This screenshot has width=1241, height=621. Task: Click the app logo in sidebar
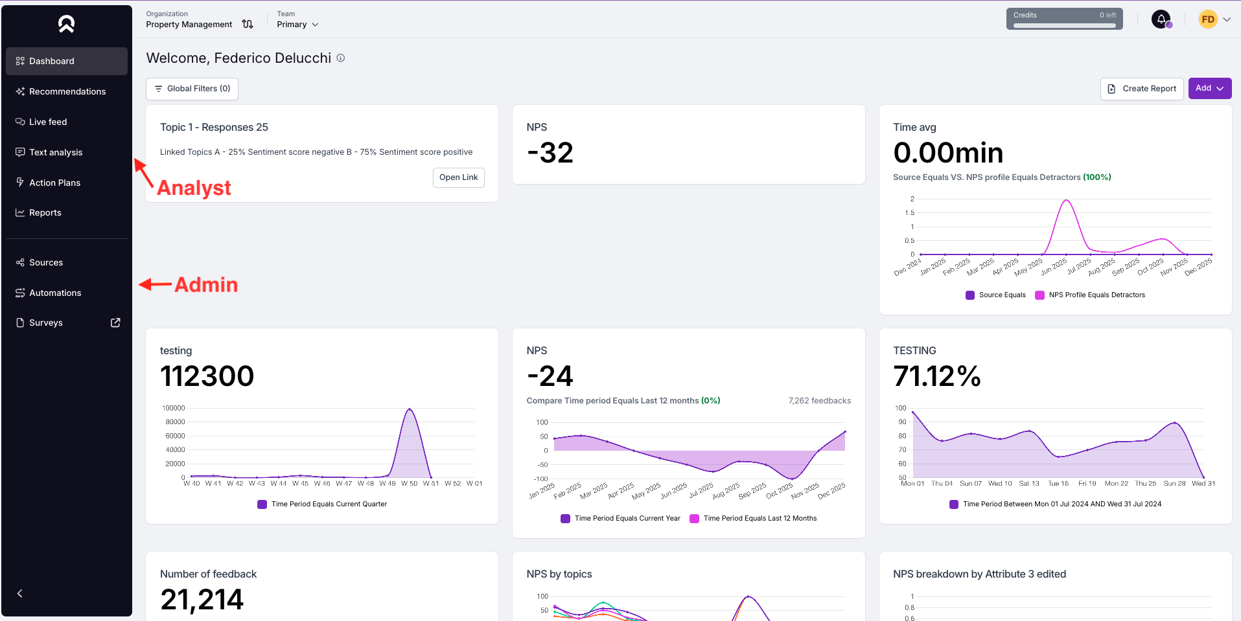coord(66,24)
